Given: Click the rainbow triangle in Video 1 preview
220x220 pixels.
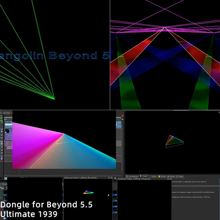Looking at the screenshot, I should (x=88, y=192).
